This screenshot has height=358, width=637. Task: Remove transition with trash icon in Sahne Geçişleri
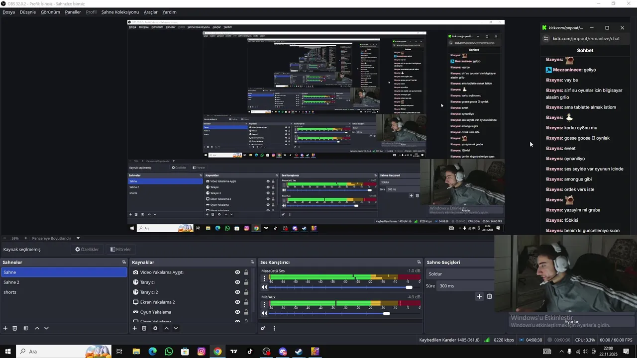(x=490, y=296)
